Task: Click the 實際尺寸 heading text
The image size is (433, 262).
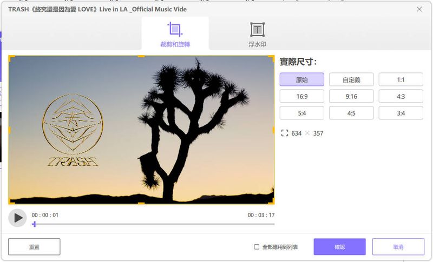Action: point(298,62)
